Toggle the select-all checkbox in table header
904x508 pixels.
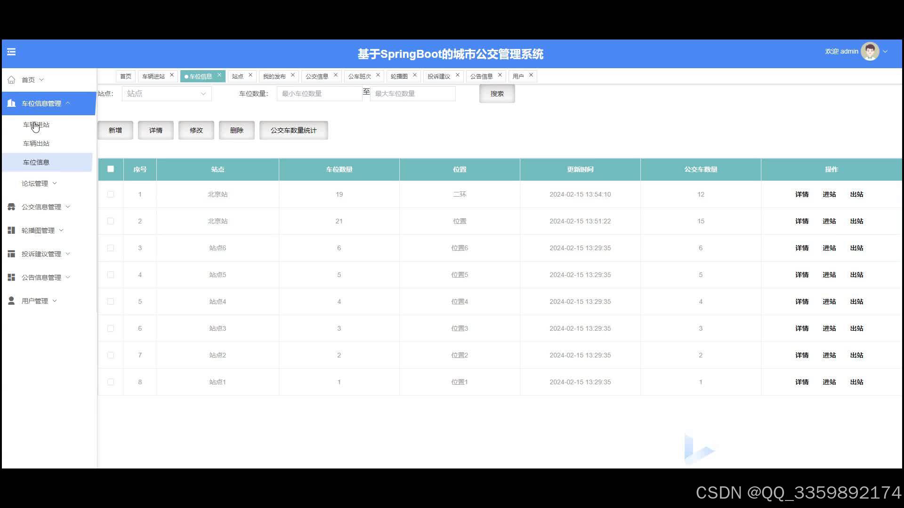pos(111,169)
